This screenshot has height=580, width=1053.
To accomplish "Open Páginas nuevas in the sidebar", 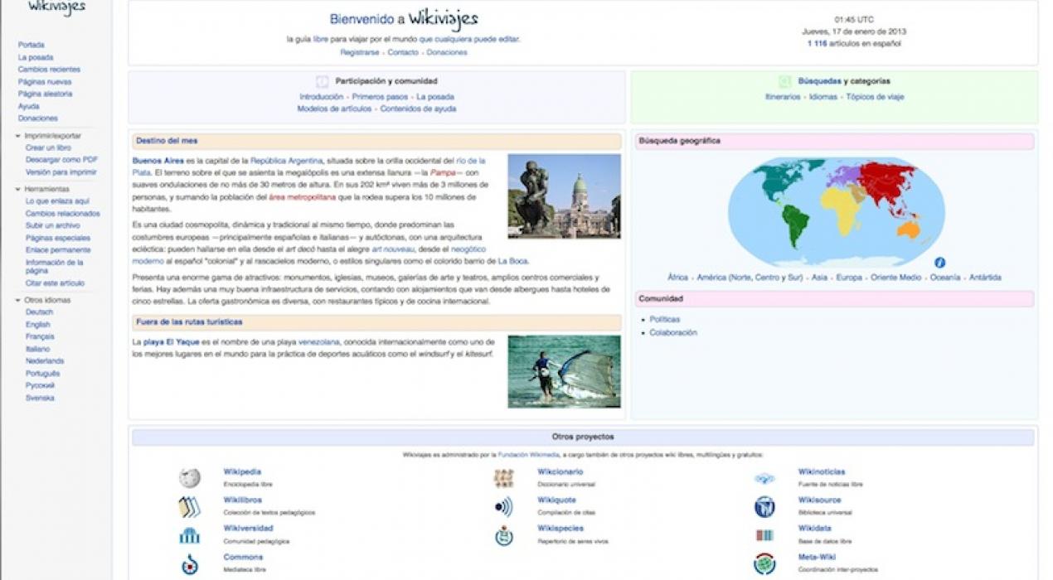I will (x=45, y=82).
